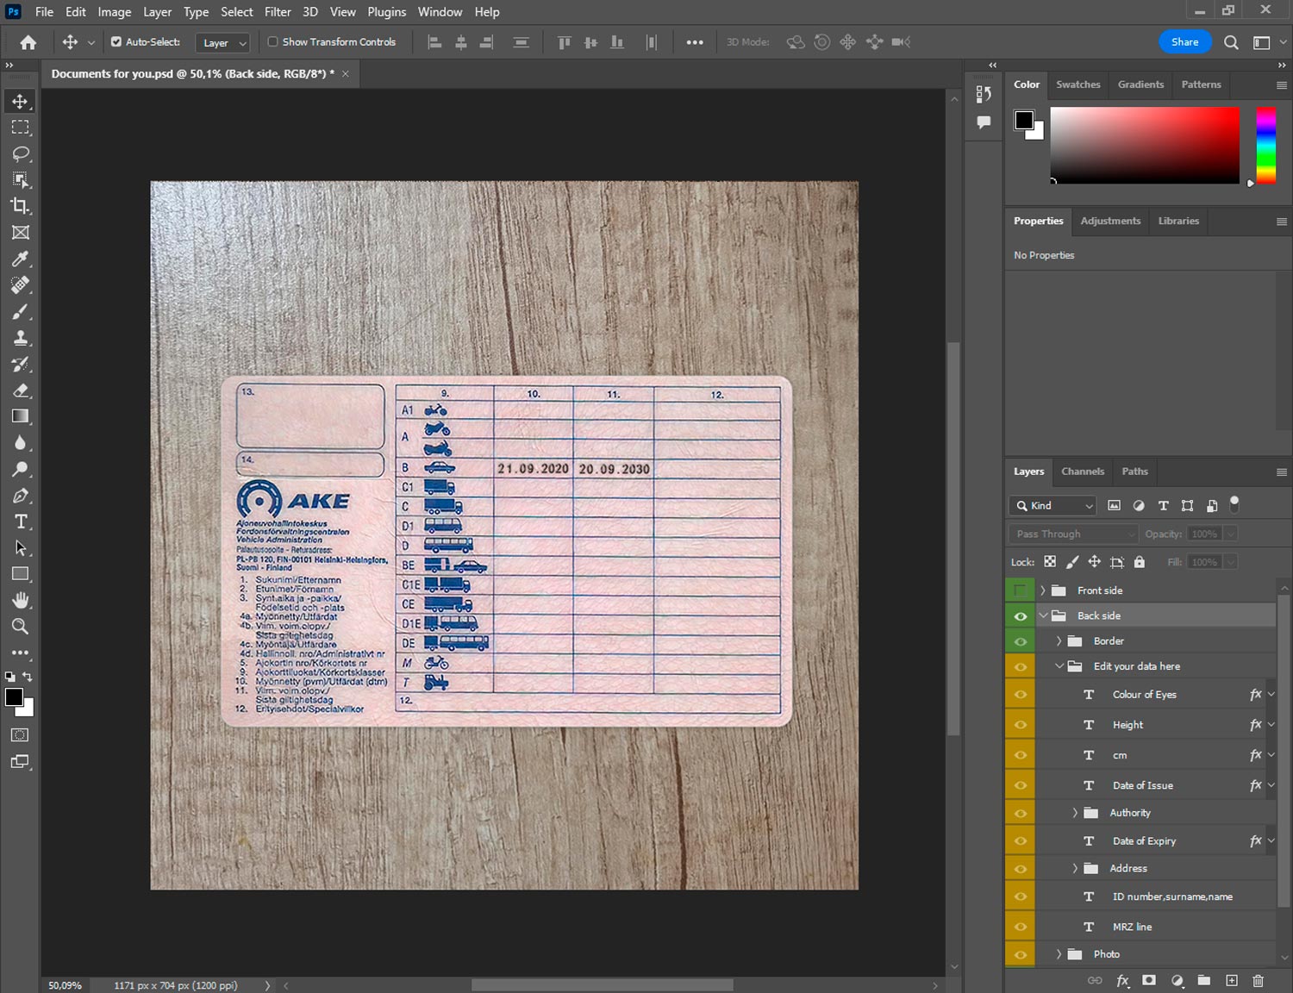This screenshot has height=993, width=1293.
Task: Click the hue spectrum slider
Action: 1265,145
